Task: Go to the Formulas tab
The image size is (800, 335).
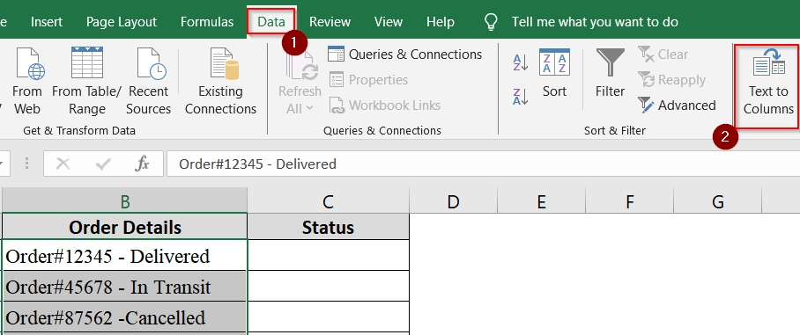Action: (207, 22)
